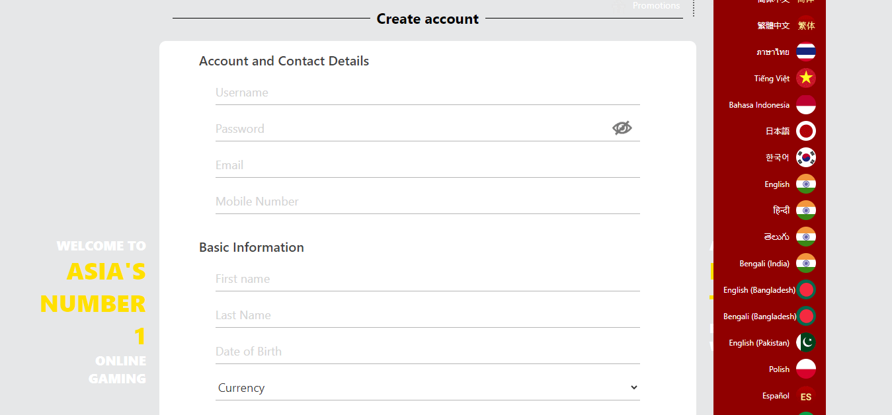Image resolution: width=892 pixels, height=415 pixels.
Task: Open the Currency dropdown
Action: pos(427,388)
